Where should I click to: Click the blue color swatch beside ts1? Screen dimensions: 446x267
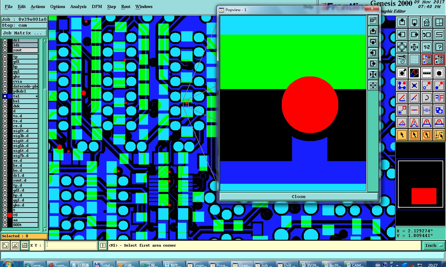pos(10,96)
